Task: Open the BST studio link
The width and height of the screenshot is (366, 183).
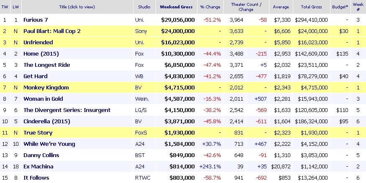Action: (140, 155)
